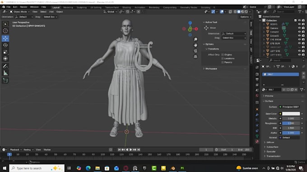Click the red X axis on navigation gizmo

tap(196, 29)
